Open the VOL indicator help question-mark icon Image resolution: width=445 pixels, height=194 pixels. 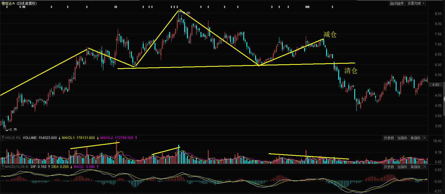(x=2, y=138)
